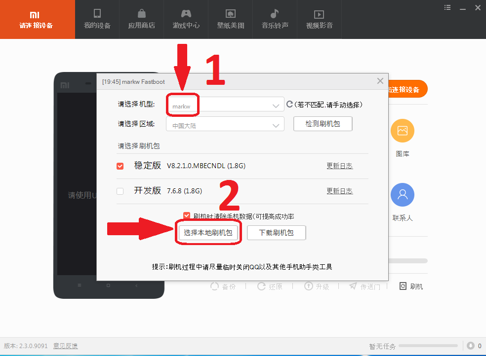This screenshot has height=356, width=486.
Task: Click the 视频影音 video icon
Action: point(319,14)
